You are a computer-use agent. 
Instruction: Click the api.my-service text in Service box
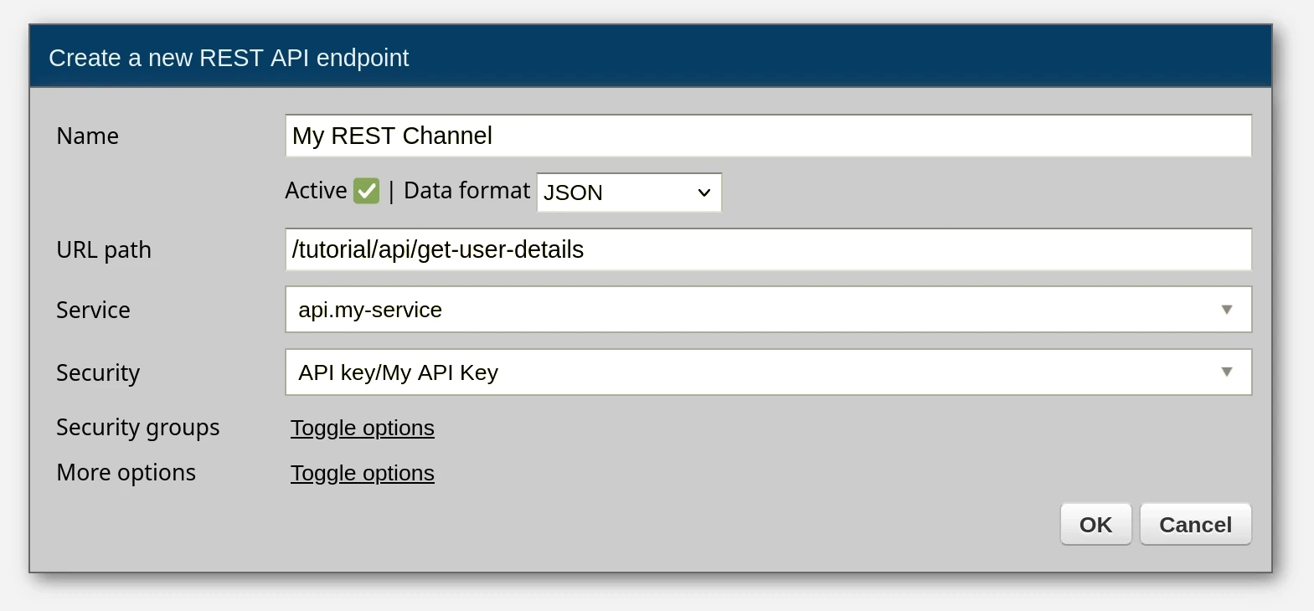coord(370,310)
